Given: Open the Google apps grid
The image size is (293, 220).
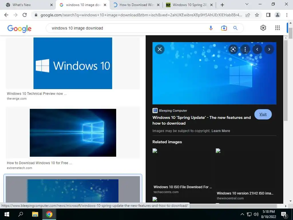Looking at the screenshot, I should (x=278, y=28).
